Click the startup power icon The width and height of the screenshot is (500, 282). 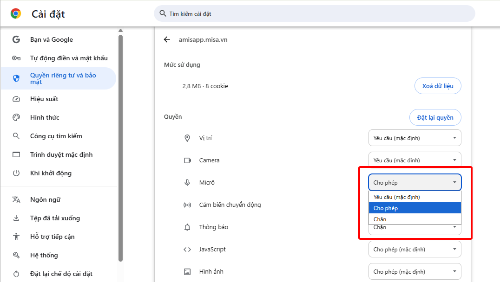pyautogui.click(x=16, y=173)
